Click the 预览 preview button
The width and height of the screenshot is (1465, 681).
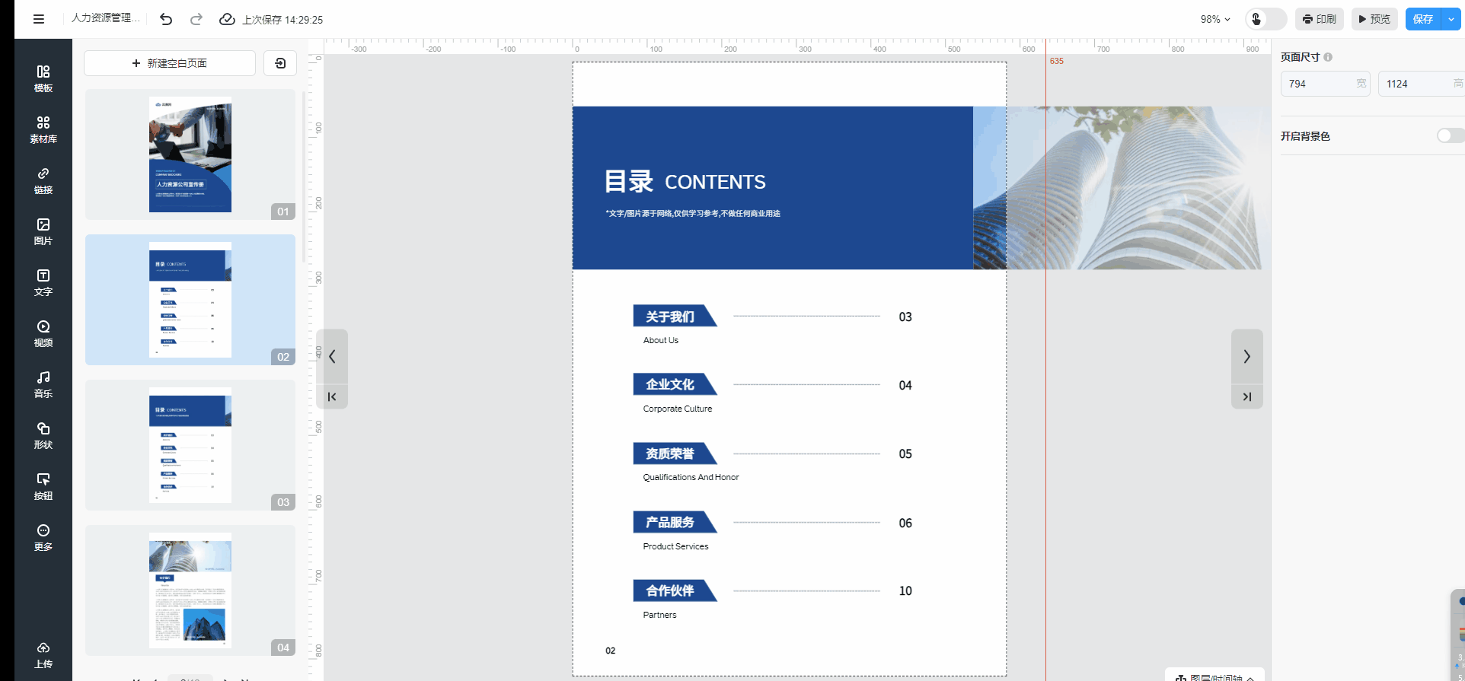[x=1374, y=19]
